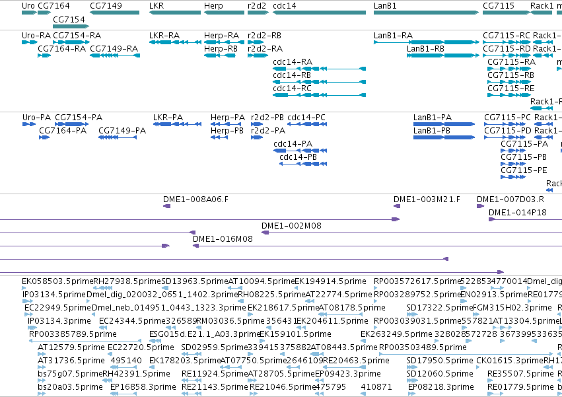
Task: Click the CG7164 gene label
Action: 53,6
